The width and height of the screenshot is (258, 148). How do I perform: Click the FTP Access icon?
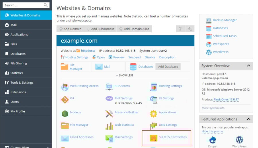109,87
